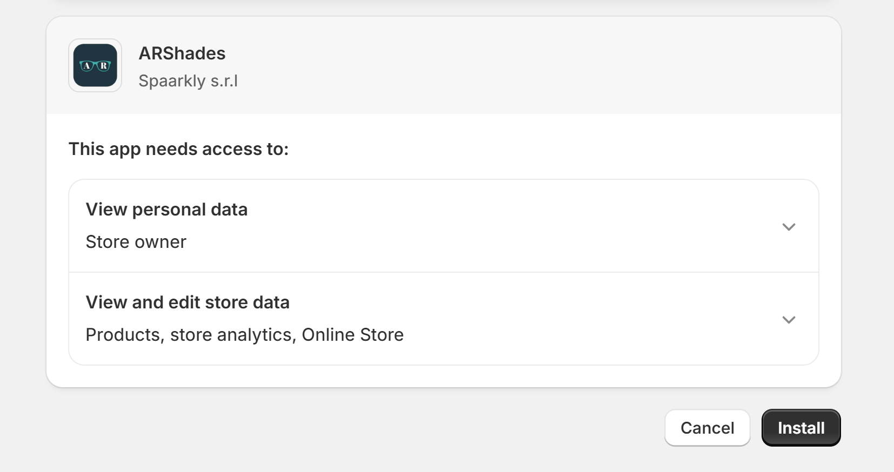Select the Spaarkly s.r.l developer name
This screenshot has height=472, width=894.
coord(188,82)
